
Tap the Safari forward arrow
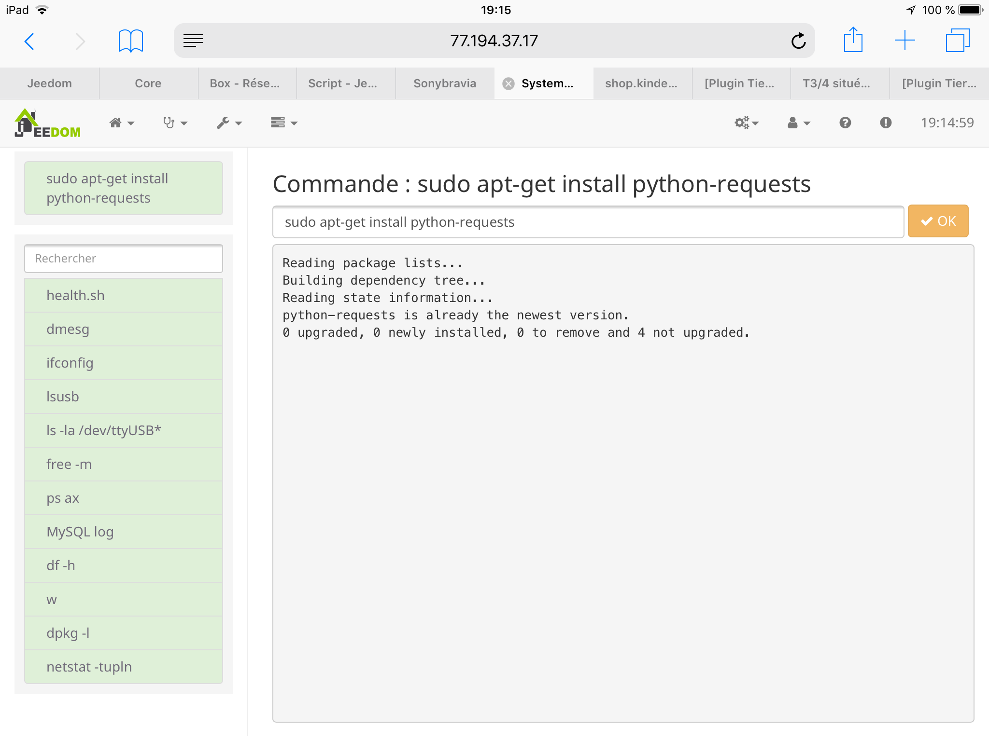pyautogui.click(x=80, y=41)
